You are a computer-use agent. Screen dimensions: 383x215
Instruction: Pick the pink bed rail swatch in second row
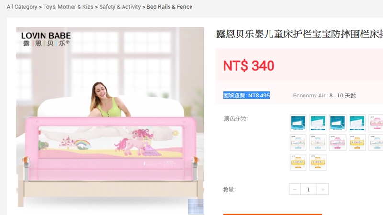click(x=338, y=142)
